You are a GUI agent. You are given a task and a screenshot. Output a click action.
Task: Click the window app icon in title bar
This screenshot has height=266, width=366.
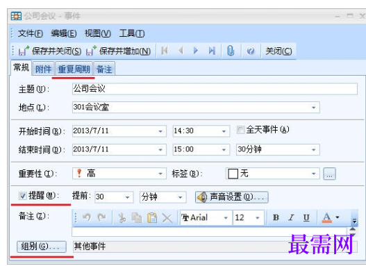pos(16,16)
